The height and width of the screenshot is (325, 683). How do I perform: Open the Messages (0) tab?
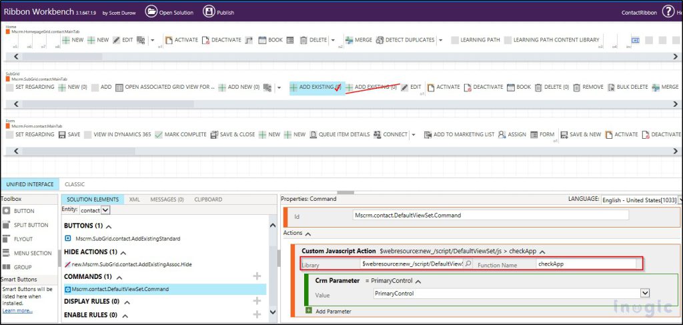pyautogui.click(x=167, y=200)
